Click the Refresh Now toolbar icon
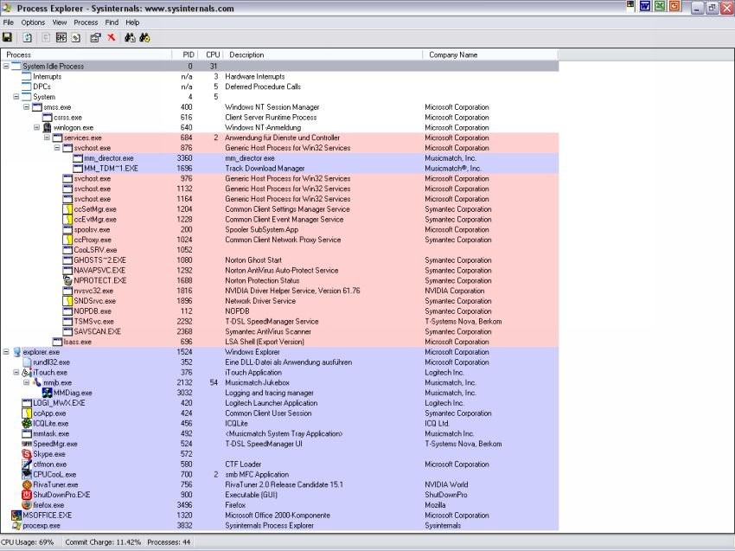 pyautogui.click(x=28, y=37)
